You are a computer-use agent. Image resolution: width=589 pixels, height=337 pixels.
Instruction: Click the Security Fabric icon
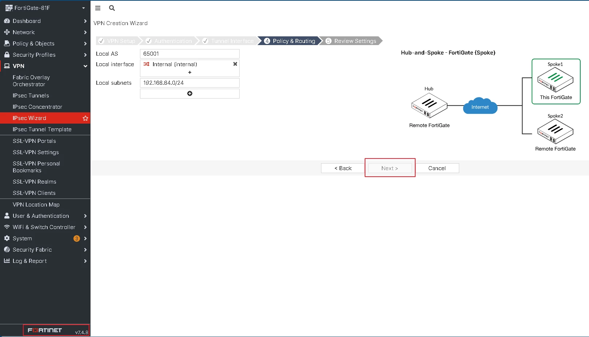[7, 249]
